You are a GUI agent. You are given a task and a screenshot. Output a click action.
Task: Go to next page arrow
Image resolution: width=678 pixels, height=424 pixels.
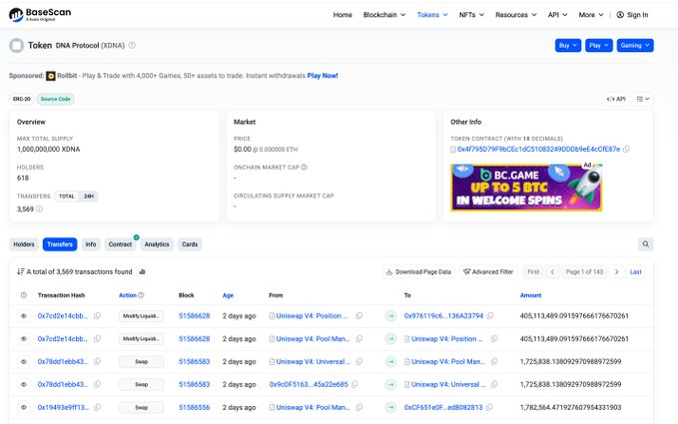[617, 272]
